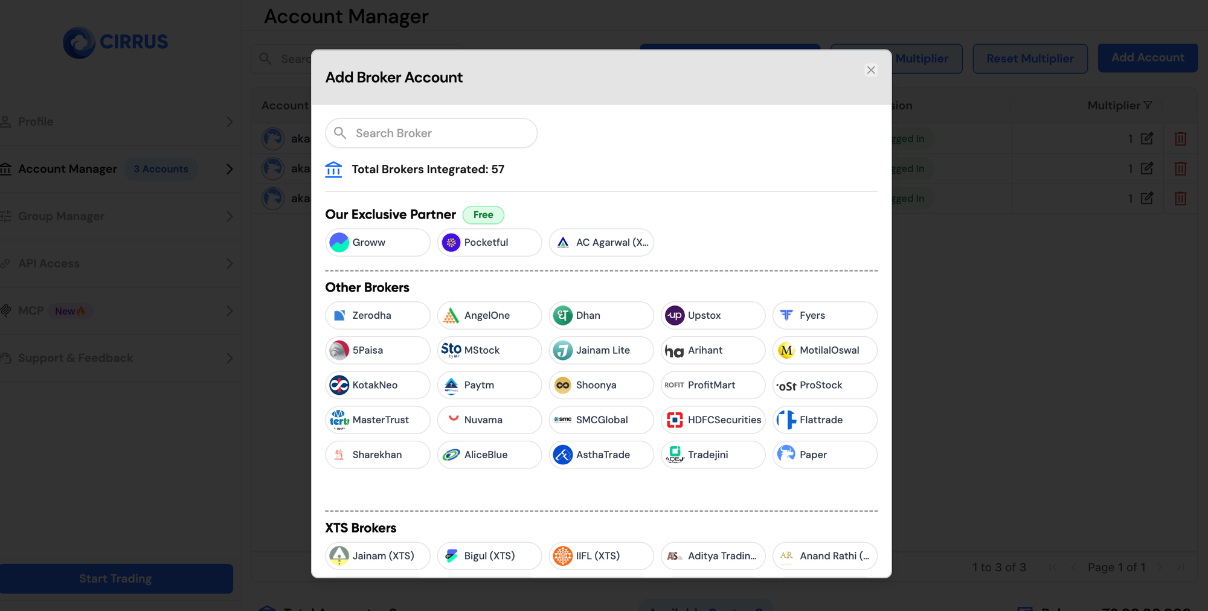The image size is (1208, 611).
Task: Select AC Agarwal broker chip
Action: pyautogui.click(x=601, y=242)
